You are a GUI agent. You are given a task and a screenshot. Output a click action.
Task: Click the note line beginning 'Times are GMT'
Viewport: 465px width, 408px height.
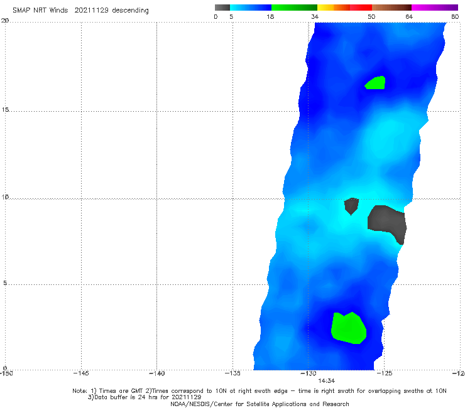[x=260, y=391]
